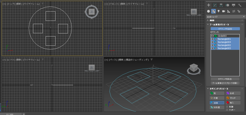Click the time slider showing 0 / 100
This screenshot has height=115, width=246.
(11, 114)
